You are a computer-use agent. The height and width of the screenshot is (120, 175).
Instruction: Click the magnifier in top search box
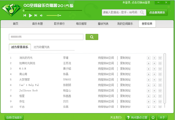tap(142, 12)
